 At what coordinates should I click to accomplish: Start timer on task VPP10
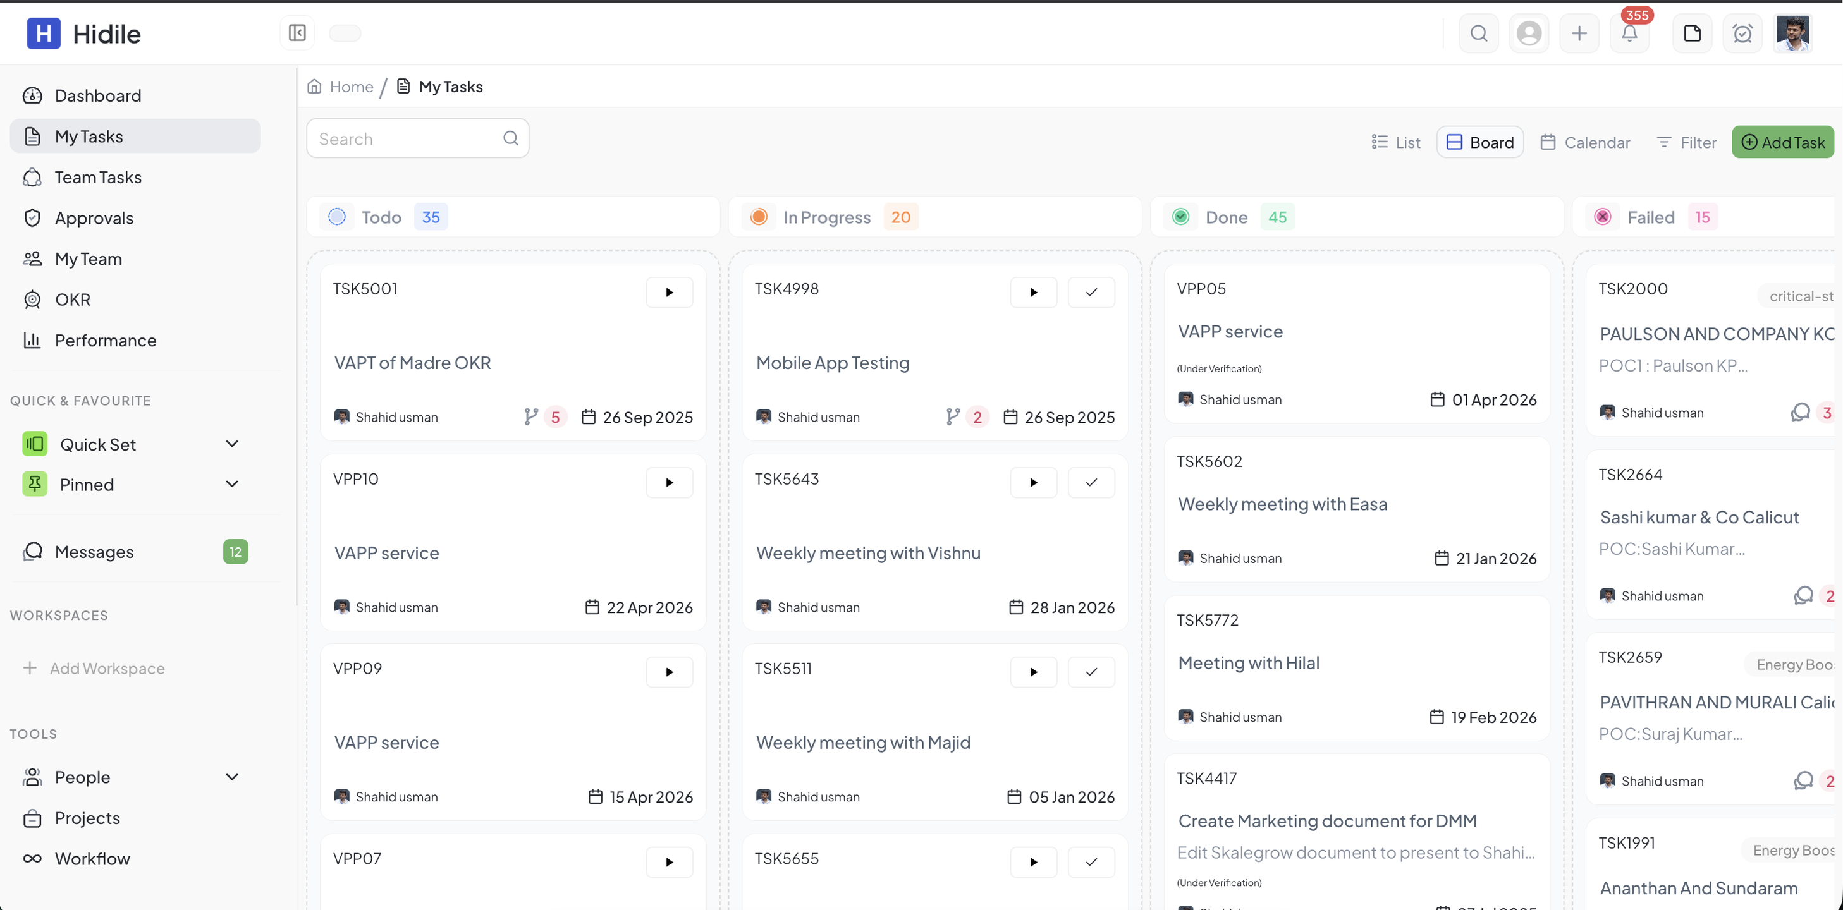tap(669, 483)
